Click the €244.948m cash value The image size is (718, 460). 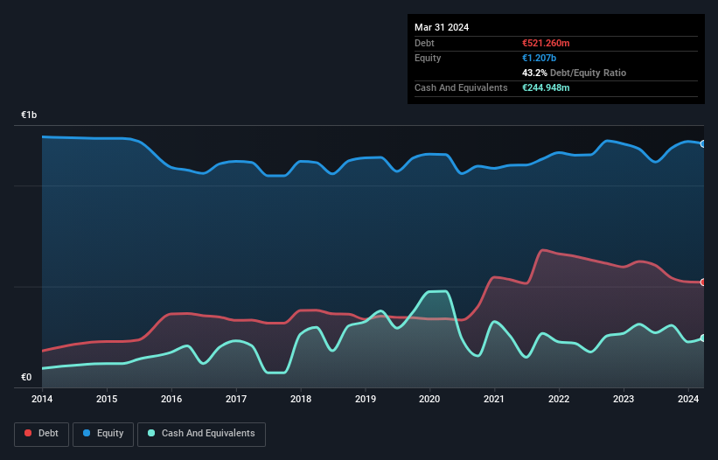click(546, 87)
